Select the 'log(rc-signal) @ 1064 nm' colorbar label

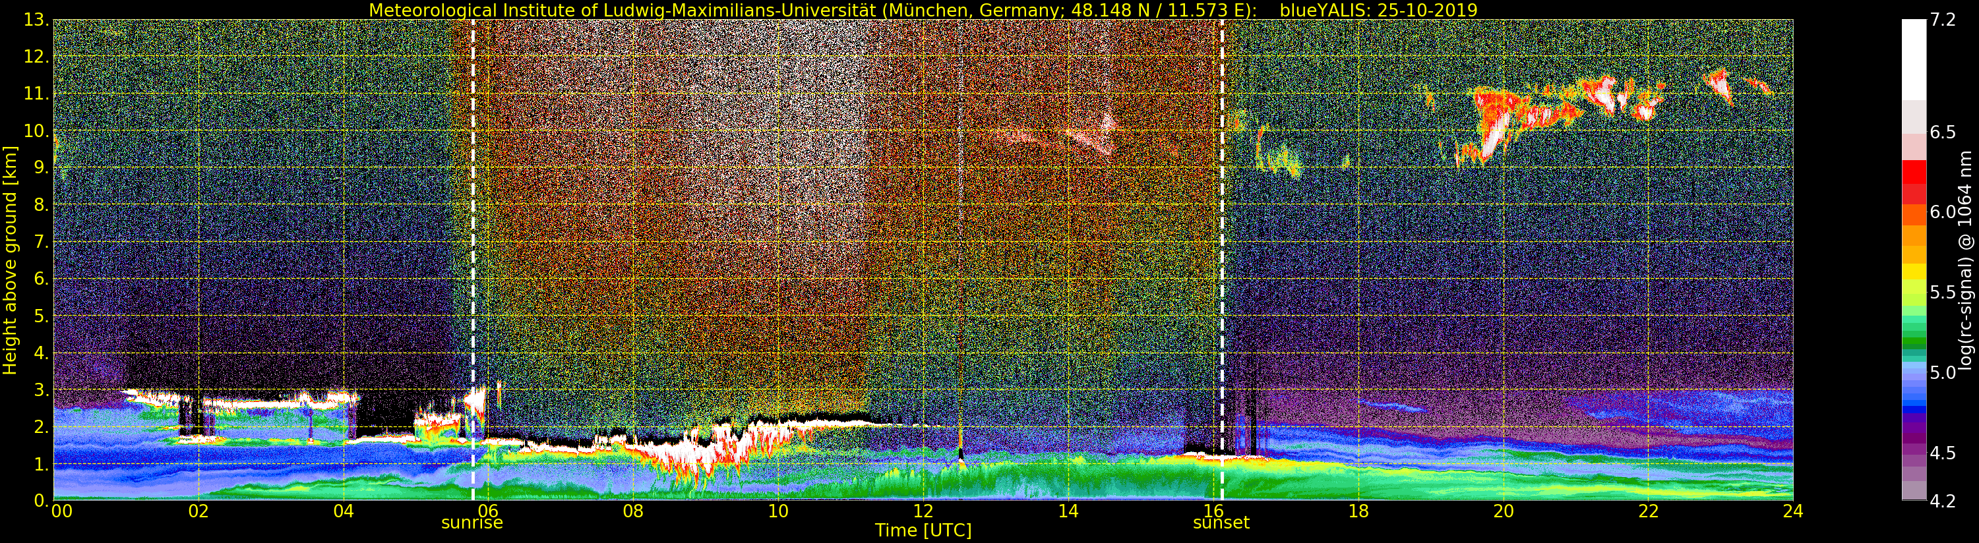(1965, 260)
